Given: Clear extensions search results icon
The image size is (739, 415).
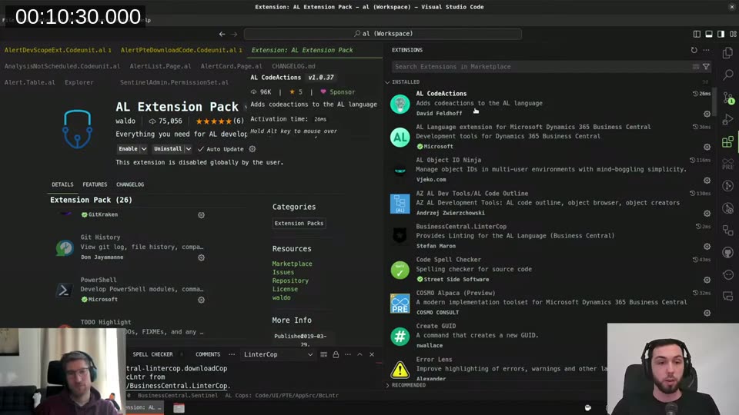Looking at the screenshot, I should (696, 67).
